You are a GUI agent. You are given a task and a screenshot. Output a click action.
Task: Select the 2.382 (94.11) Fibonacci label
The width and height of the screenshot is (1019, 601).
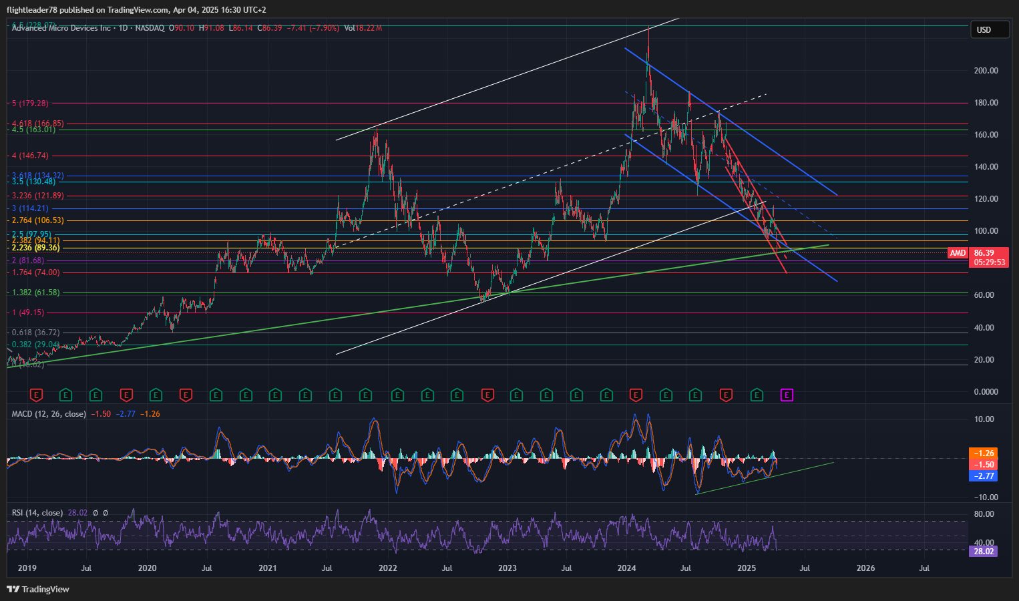pyautogui.click(x=36, y=240)
